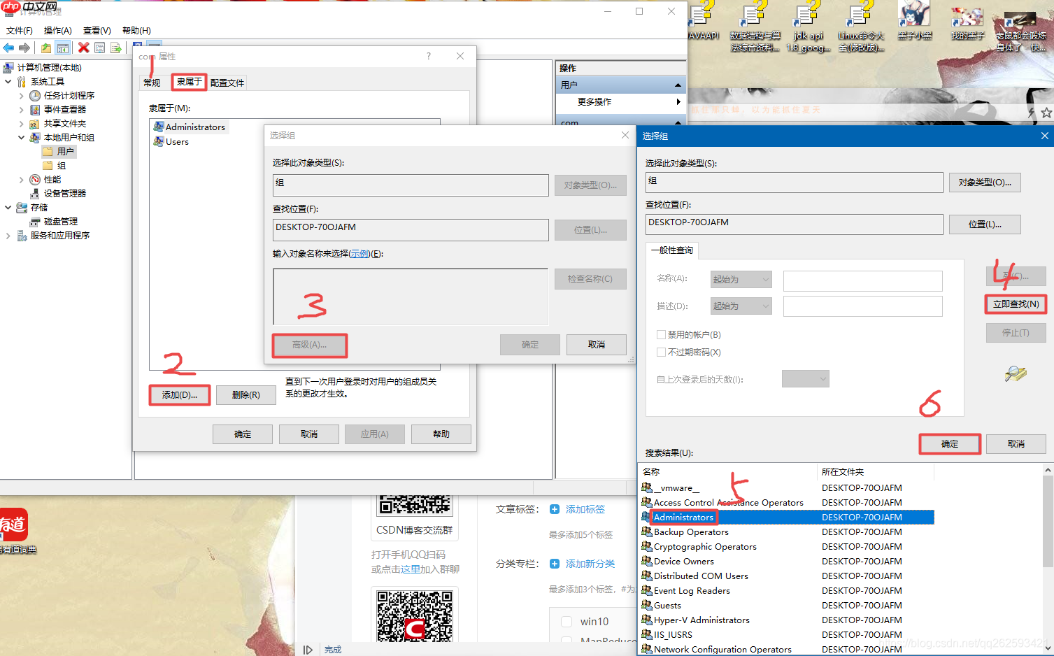Click the up-one-level folder toolbar icon
1054x656 pixels.
(45, 48)
